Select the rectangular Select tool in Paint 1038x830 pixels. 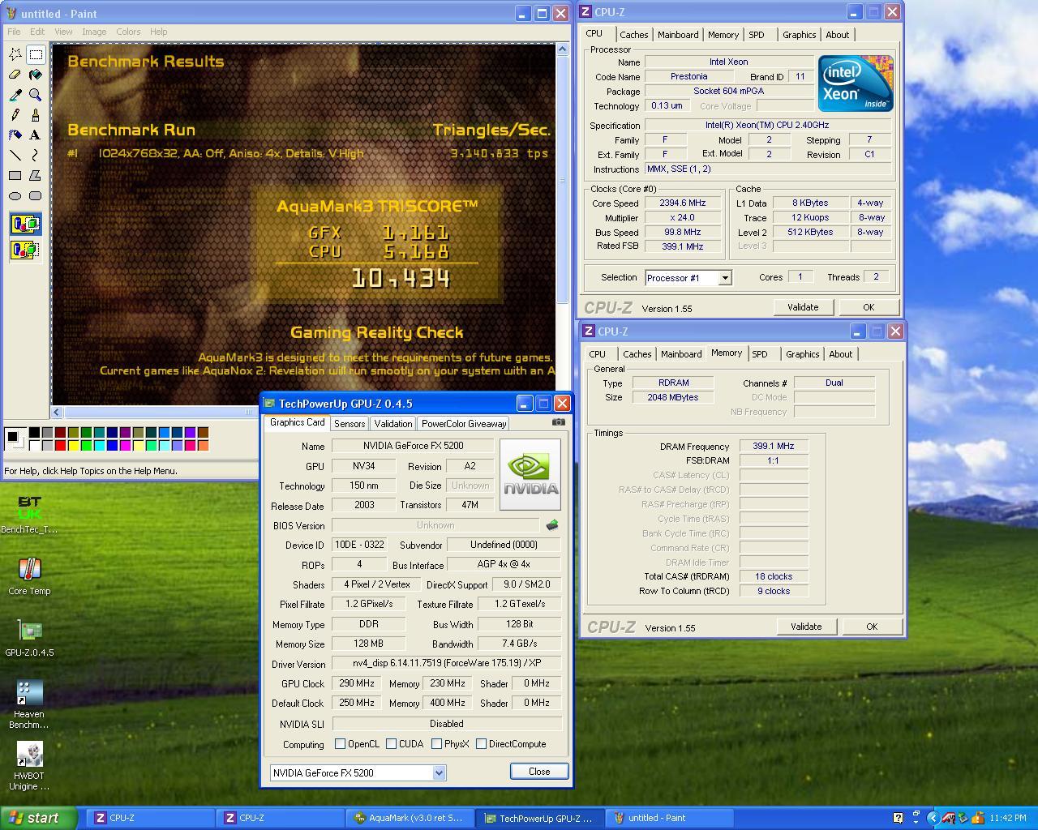(x=36, y=54)
